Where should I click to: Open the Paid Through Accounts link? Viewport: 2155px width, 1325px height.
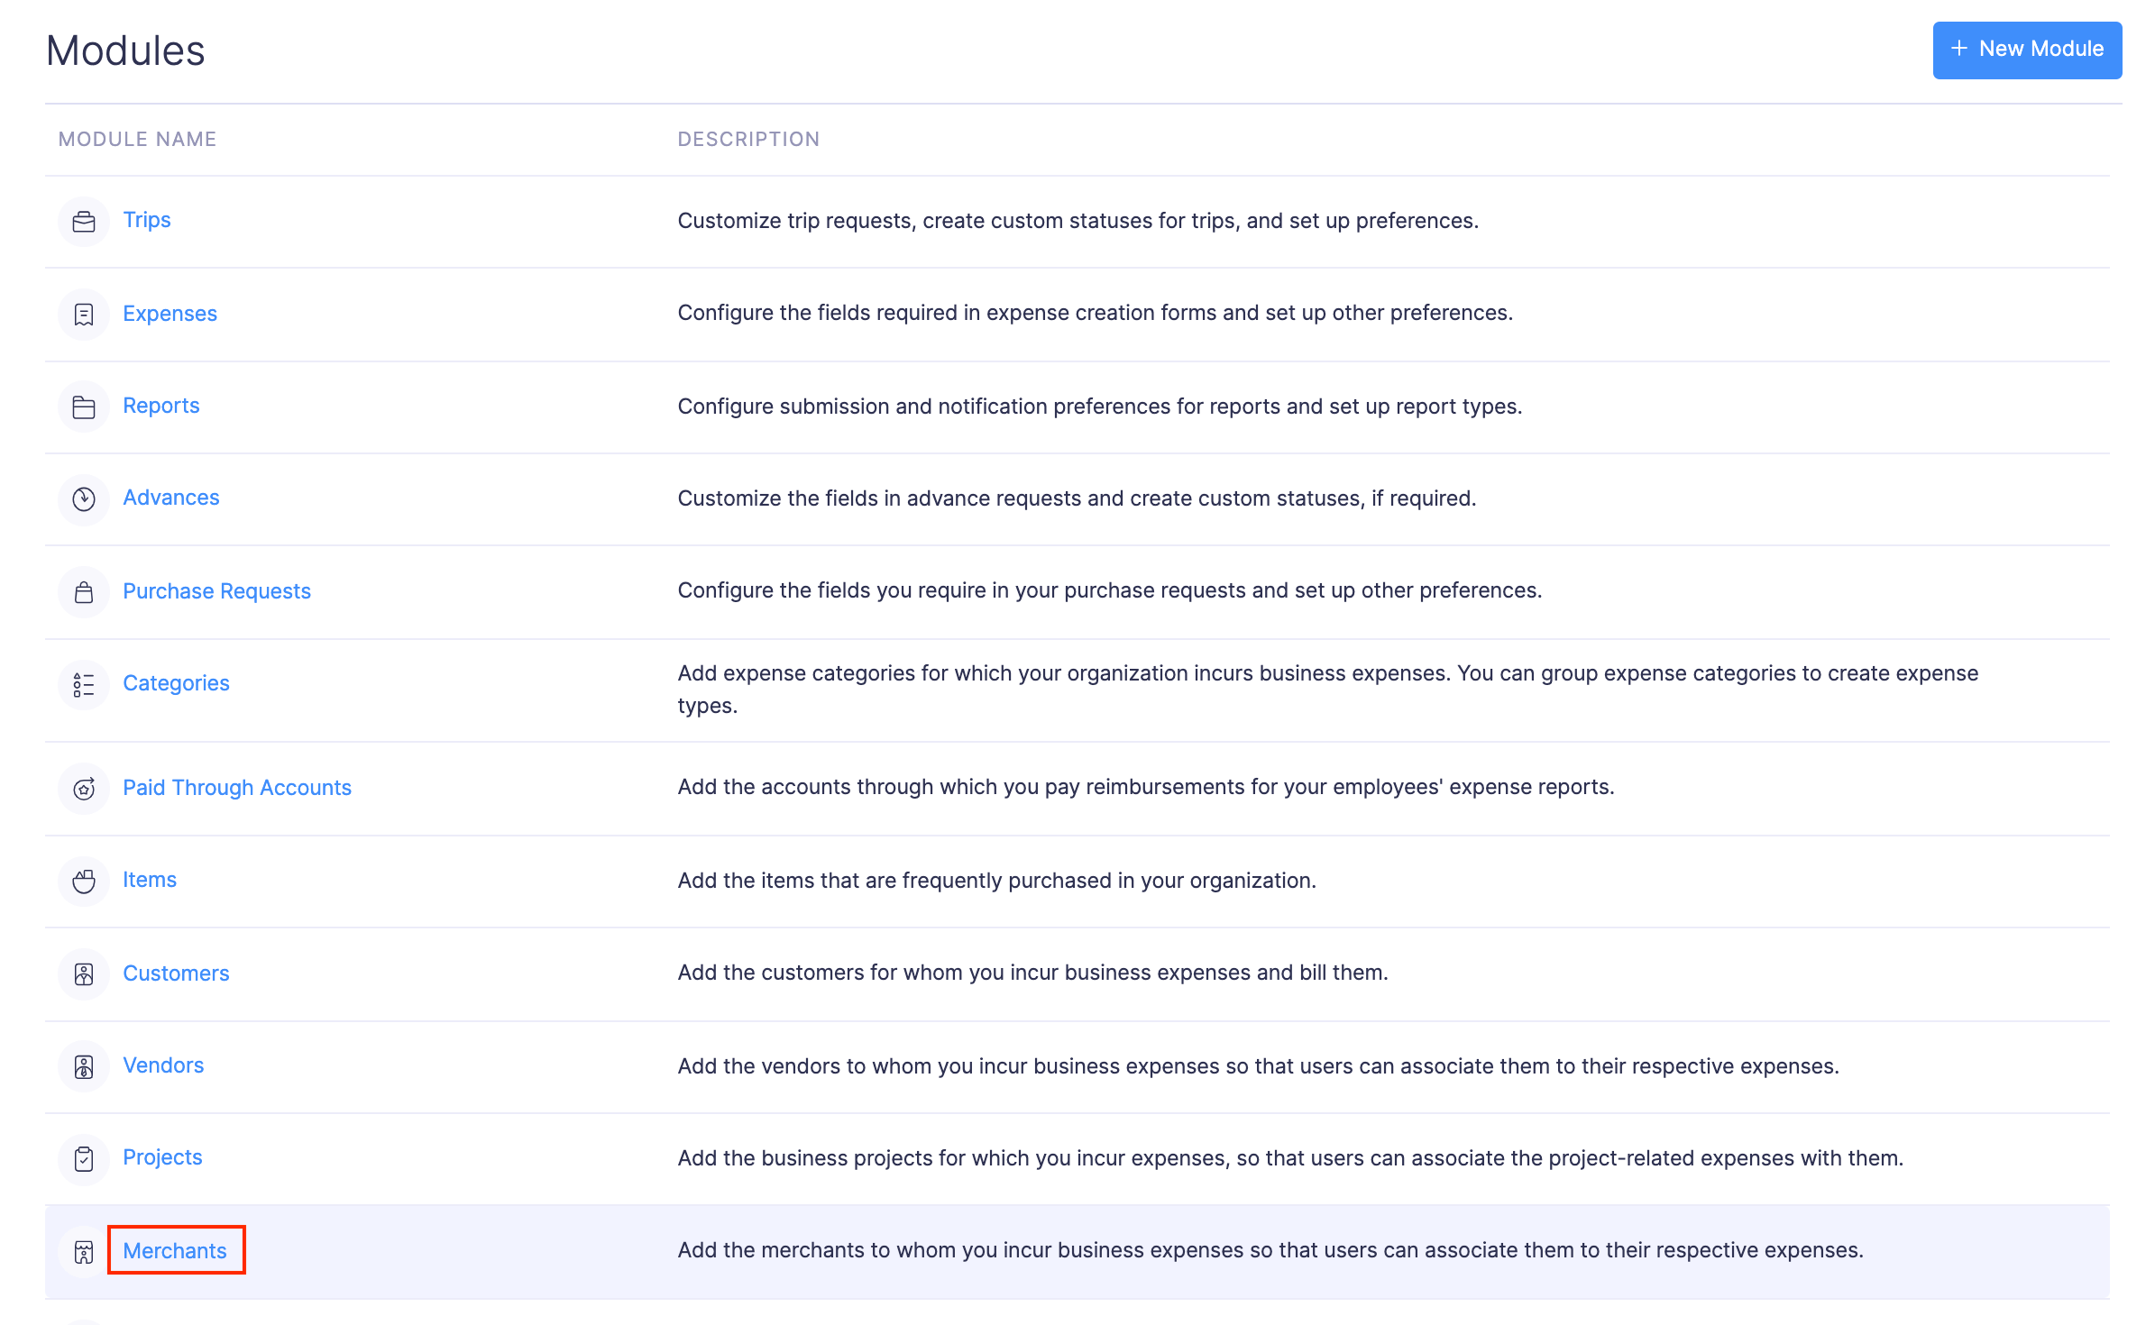pos(237,788)
